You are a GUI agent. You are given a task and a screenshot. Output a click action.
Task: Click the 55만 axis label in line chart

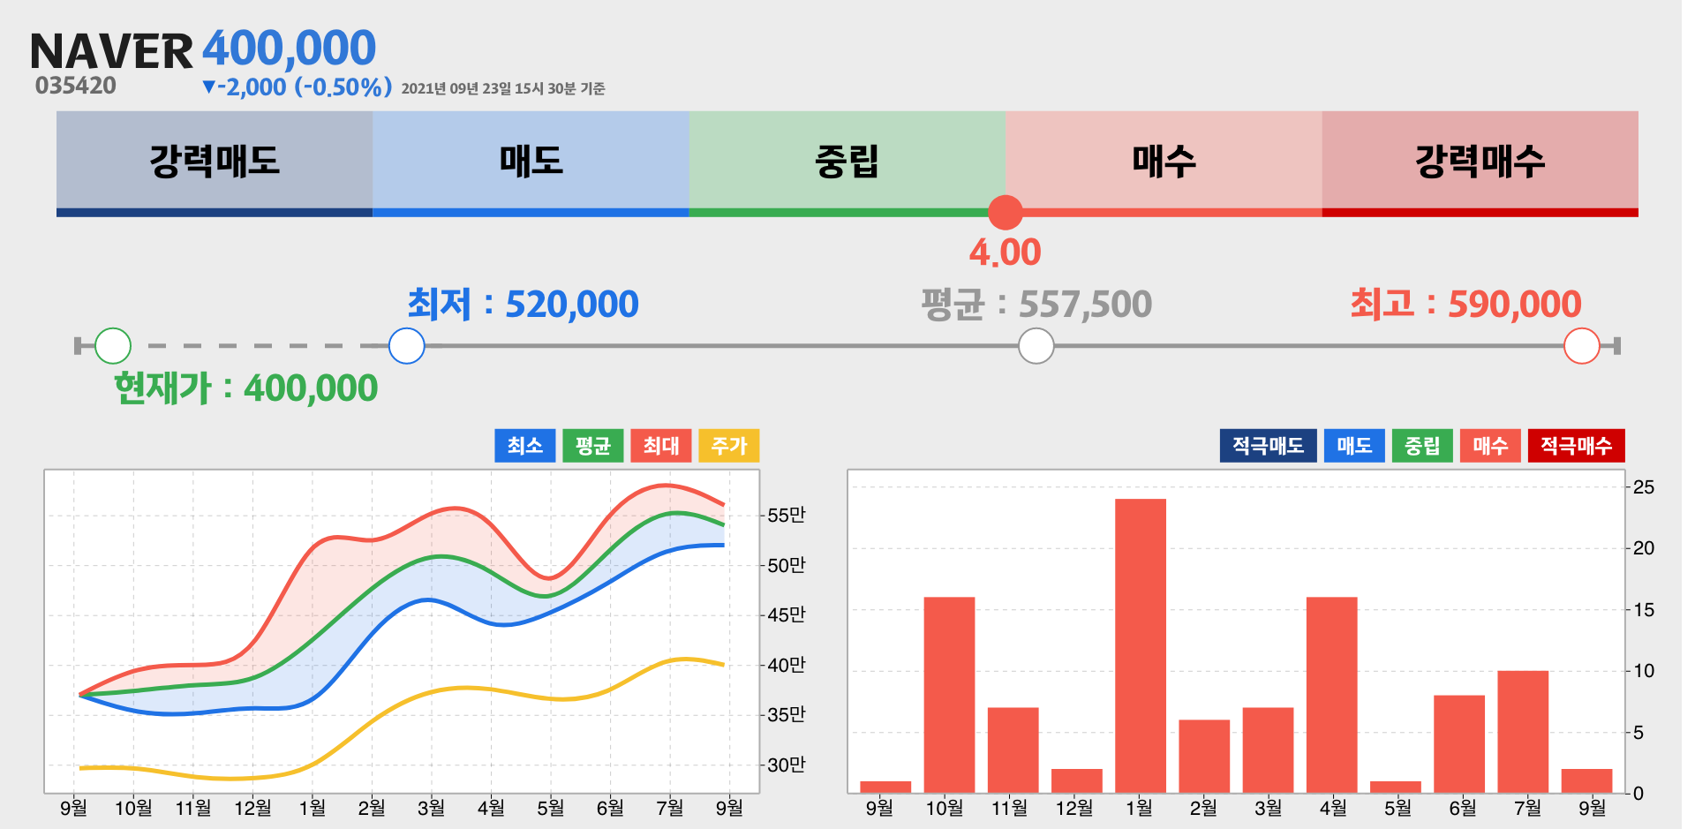click(787, 516)
